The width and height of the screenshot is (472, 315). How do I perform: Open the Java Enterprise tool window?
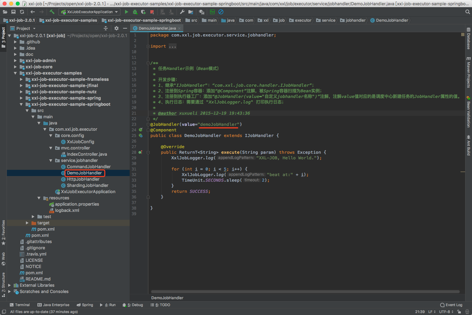tap(53, 305)
